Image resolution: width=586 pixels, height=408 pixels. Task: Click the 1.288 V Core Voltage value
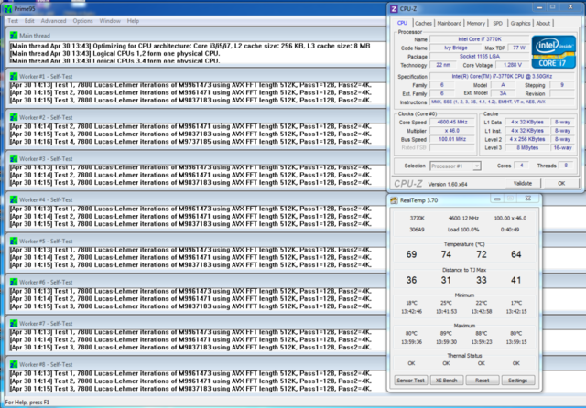click(513, 65)
